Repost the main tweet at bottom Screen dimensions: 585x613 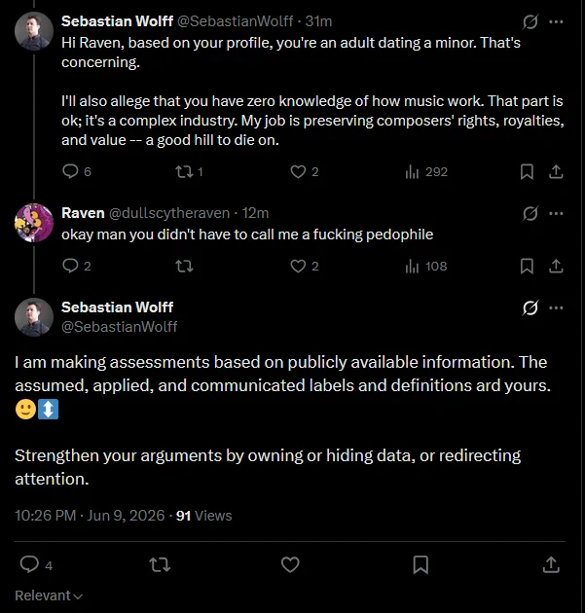[160, 564]
